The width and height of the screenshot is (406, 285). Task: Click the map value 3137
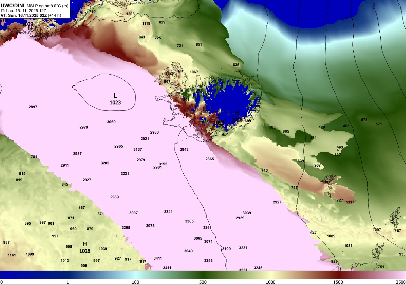(x=138, y=149)
